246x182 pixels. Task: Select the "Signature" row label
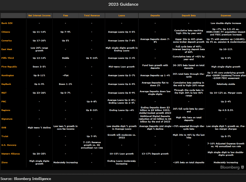pyautogui.click(x=7, y=119)
